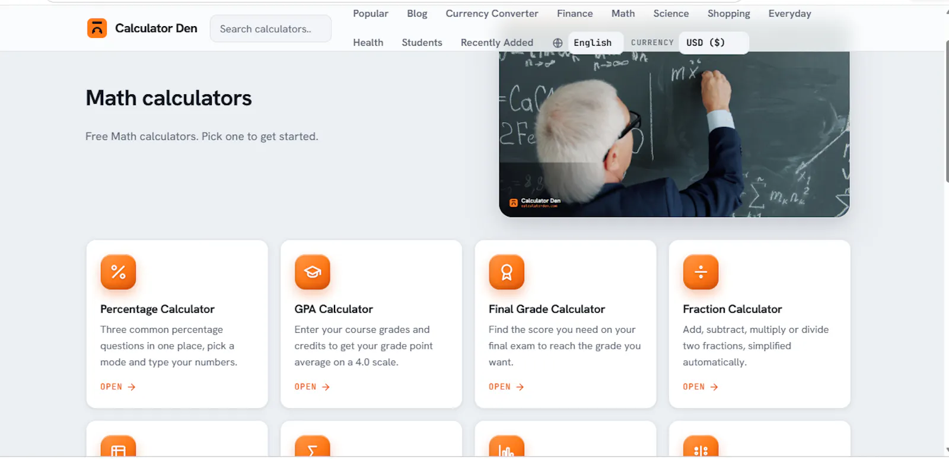Click the numbered grid icon on the second-row card
949x459 pixels.
click(x=700, y=447)
